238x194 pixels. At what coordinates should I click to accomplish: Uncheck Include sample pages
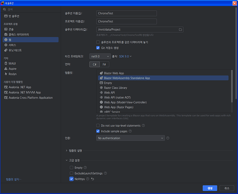[98, 131]
